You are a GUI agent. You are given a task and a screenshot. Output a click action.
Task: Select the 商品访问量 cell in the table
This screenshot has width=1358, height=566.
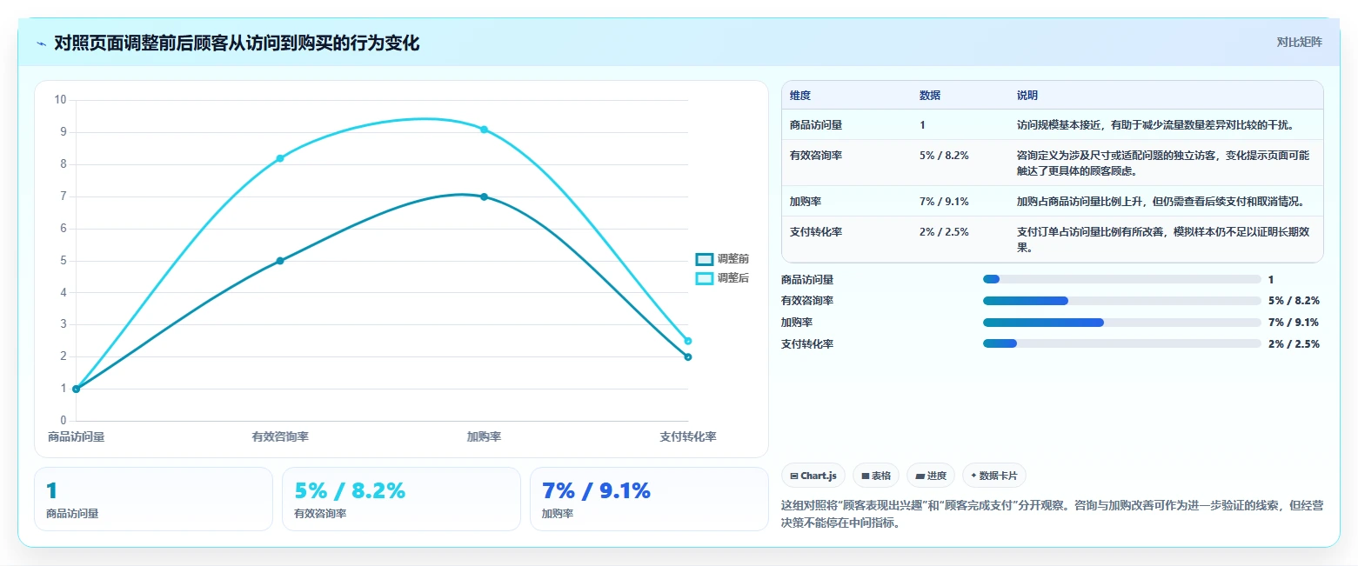point(816,125)
